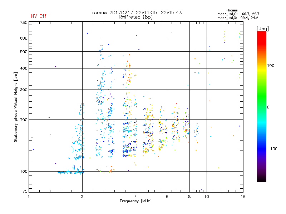Click the 'RwPretec (8p)' subtitle
Image resolution: width=286 pixels, height=214 pixels.
pyautogui.click(x=135, y=17)
